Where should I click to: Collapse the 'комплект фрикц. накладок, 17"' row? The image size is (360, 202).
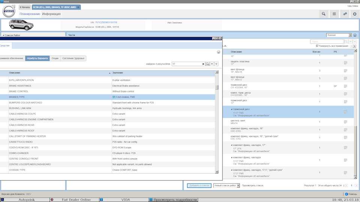232,145
